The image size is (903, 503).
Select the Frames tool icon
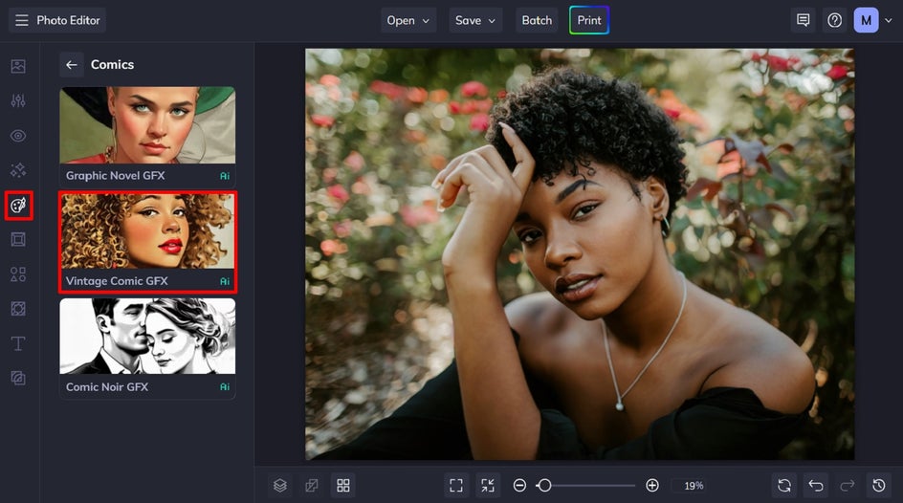click(x=18, y=239)
